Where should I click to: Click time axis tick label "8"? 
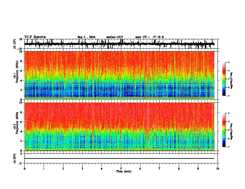click(x=179, y=169)
